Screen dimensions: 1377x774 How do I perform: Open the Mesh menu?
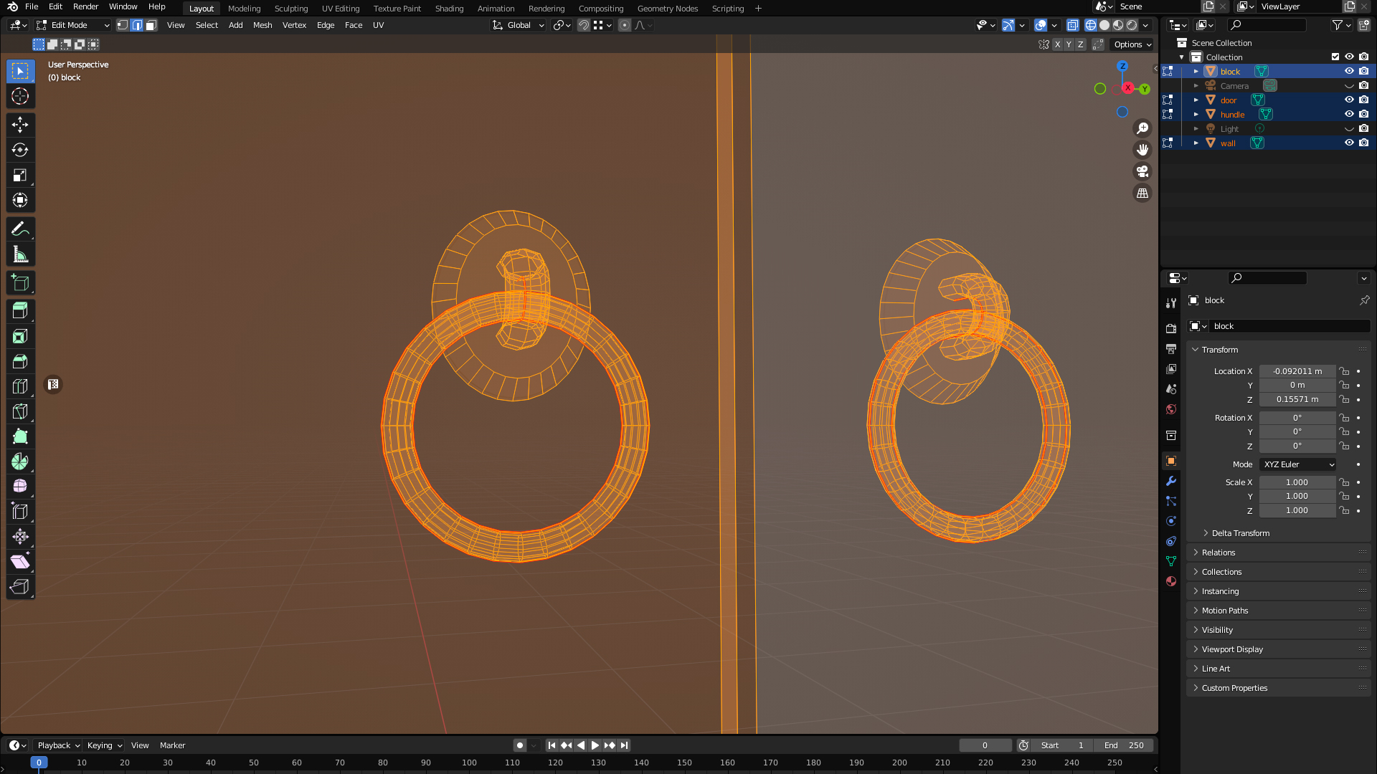[262, 25]
